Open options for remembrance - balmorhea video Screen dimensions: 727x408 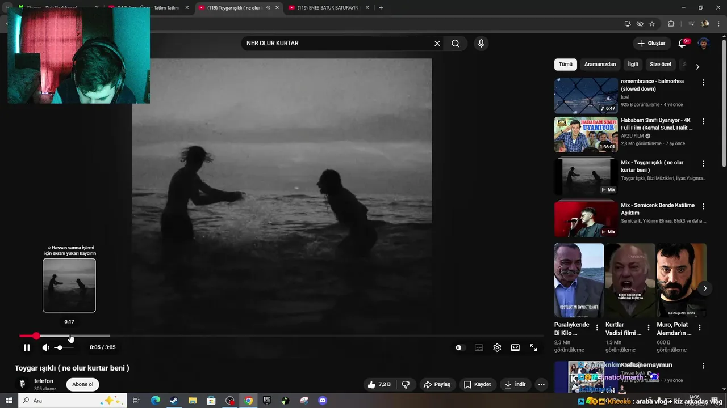pyautogui.click(x=703, y=82)
